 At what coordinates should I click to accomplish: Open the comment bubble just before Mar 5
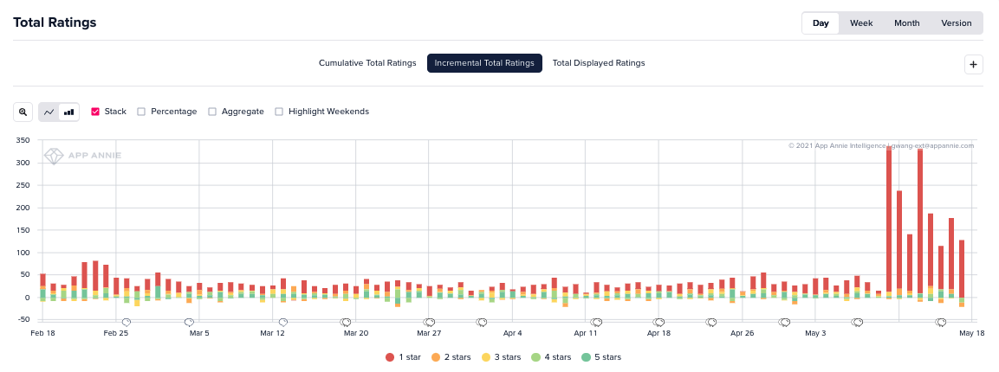[x=189, y=323]
